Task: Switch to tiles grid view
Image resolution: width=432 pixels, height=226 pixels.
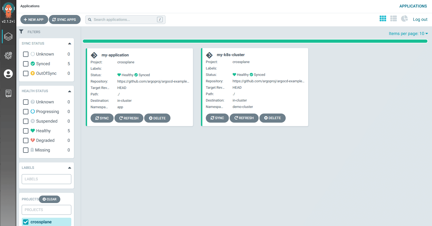Action: (383, 18)
